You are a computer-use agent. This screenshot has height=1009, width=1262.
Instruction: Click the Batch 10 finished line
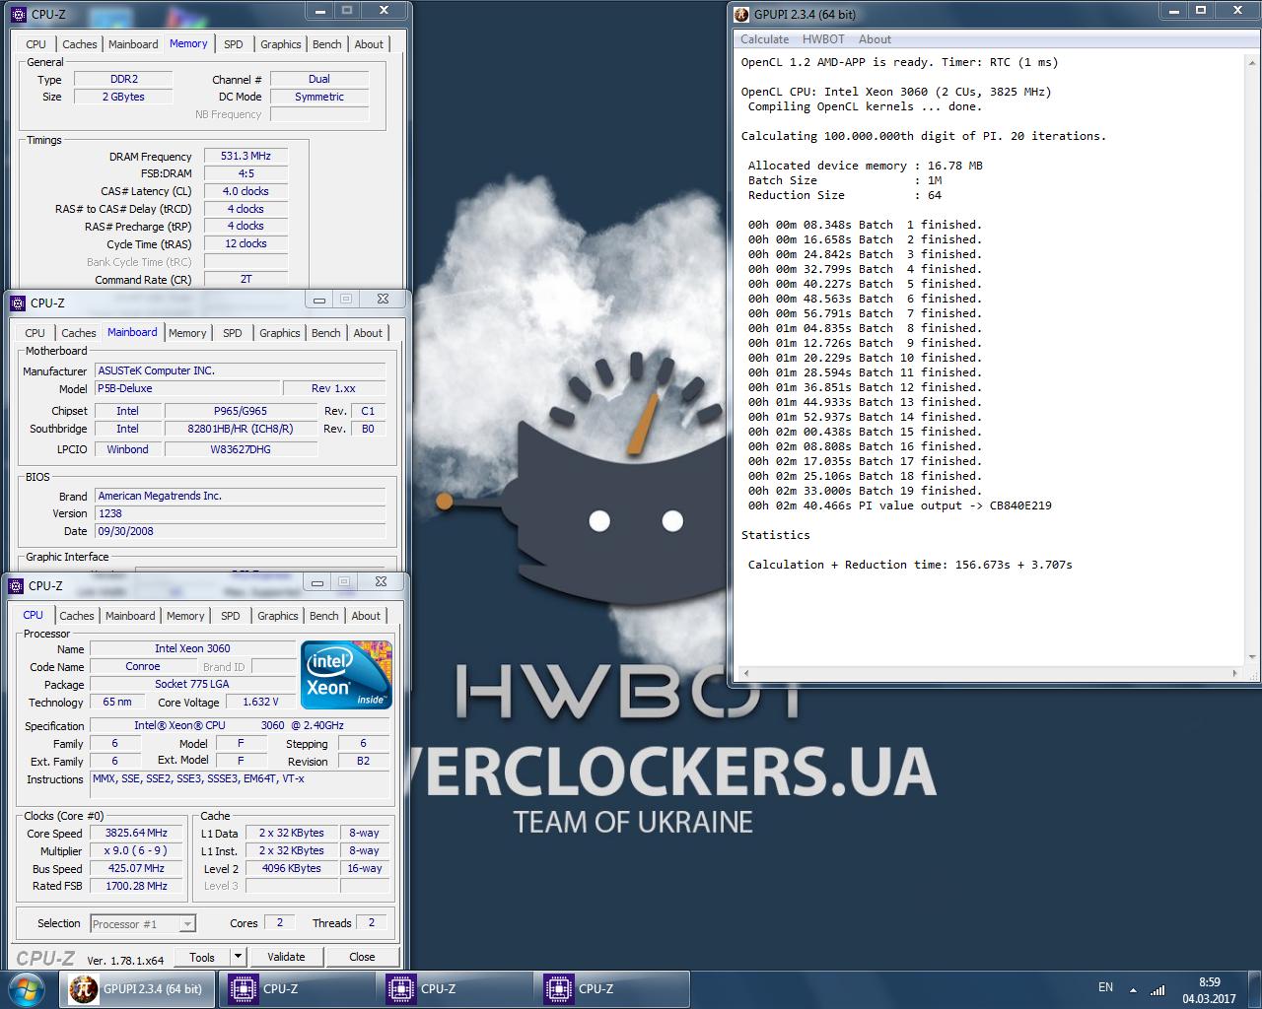[x=865, y=358]
